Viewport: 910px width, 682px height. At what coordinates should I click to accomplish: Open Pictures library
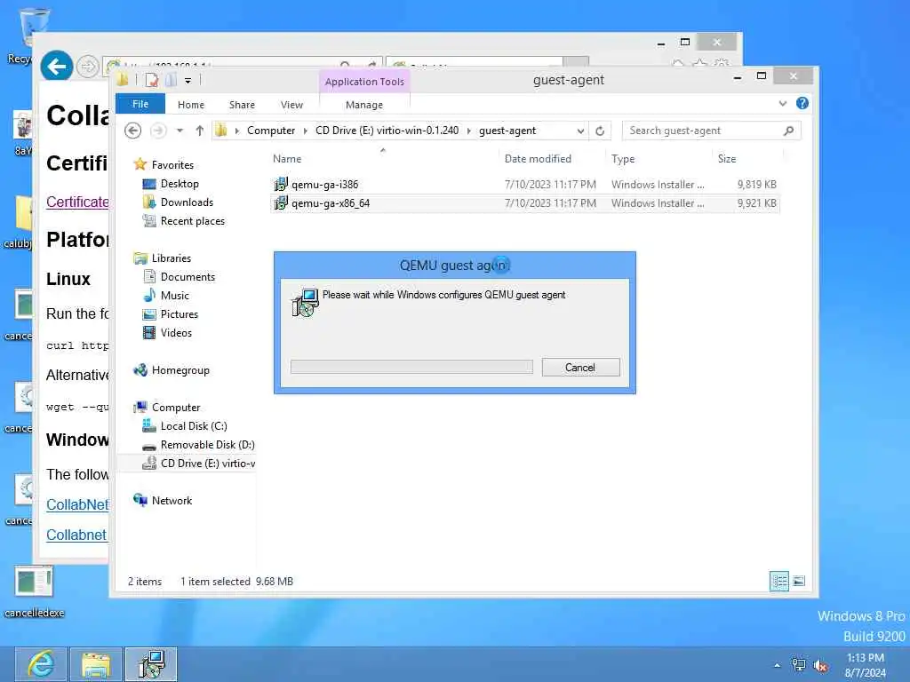tap(180, 313)
